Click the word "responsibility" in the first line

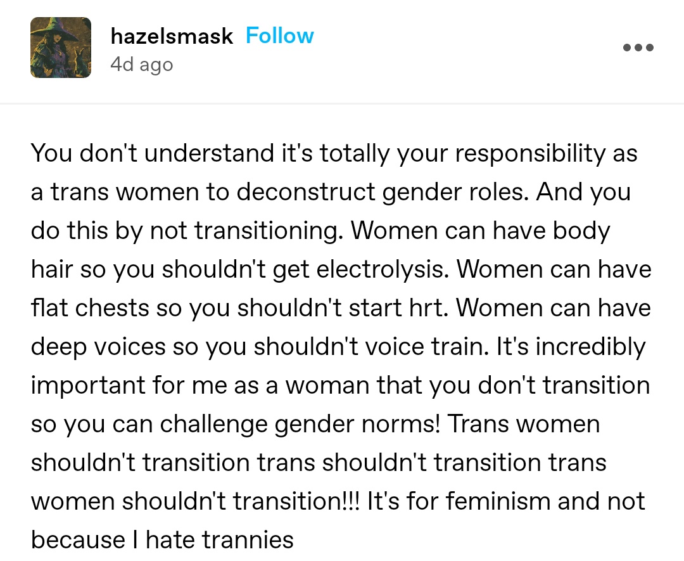click(x=495, y=153)
